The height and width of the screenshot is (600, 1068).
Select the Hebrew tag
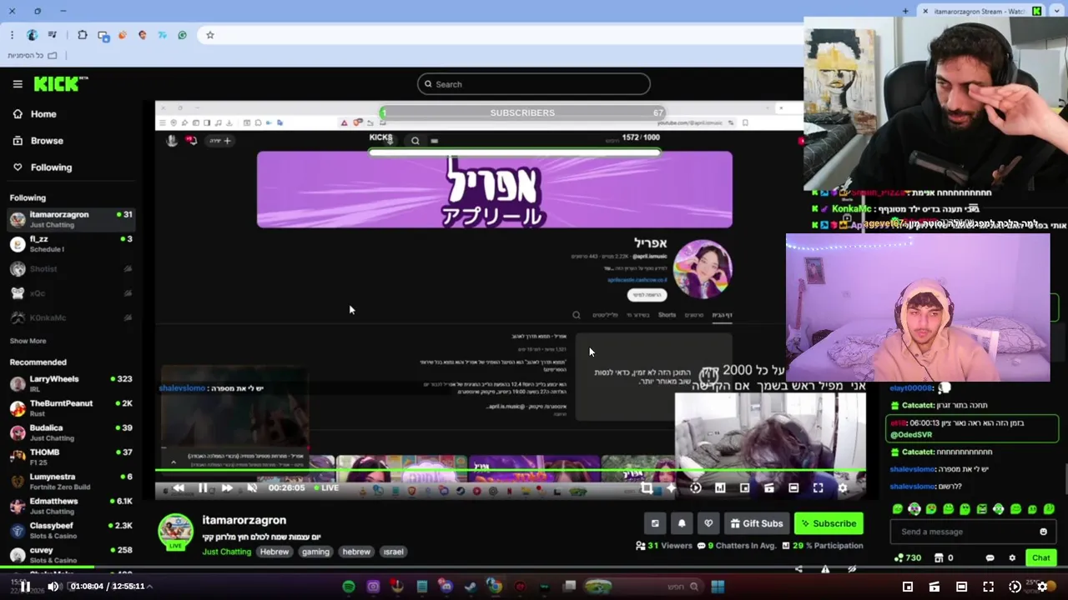(274, 552)
